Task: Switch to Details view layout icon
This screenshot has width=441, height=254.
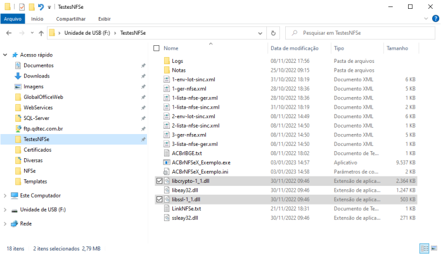Action: [x=425, y=249]
